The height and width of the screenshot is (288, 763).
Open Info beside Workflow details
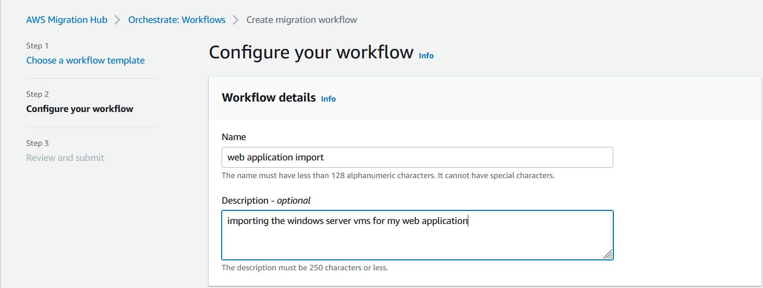[x=328, y=98]
